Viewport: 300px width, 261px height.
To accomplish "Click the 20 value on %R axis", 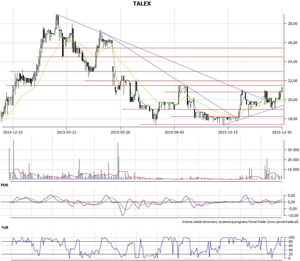I will pyautogui.click(x=290, y=254).
